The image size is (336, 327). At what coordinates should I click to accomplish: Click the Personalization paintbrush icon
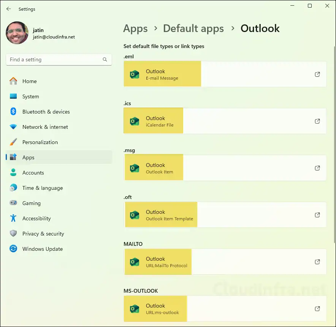click(13, 142)
